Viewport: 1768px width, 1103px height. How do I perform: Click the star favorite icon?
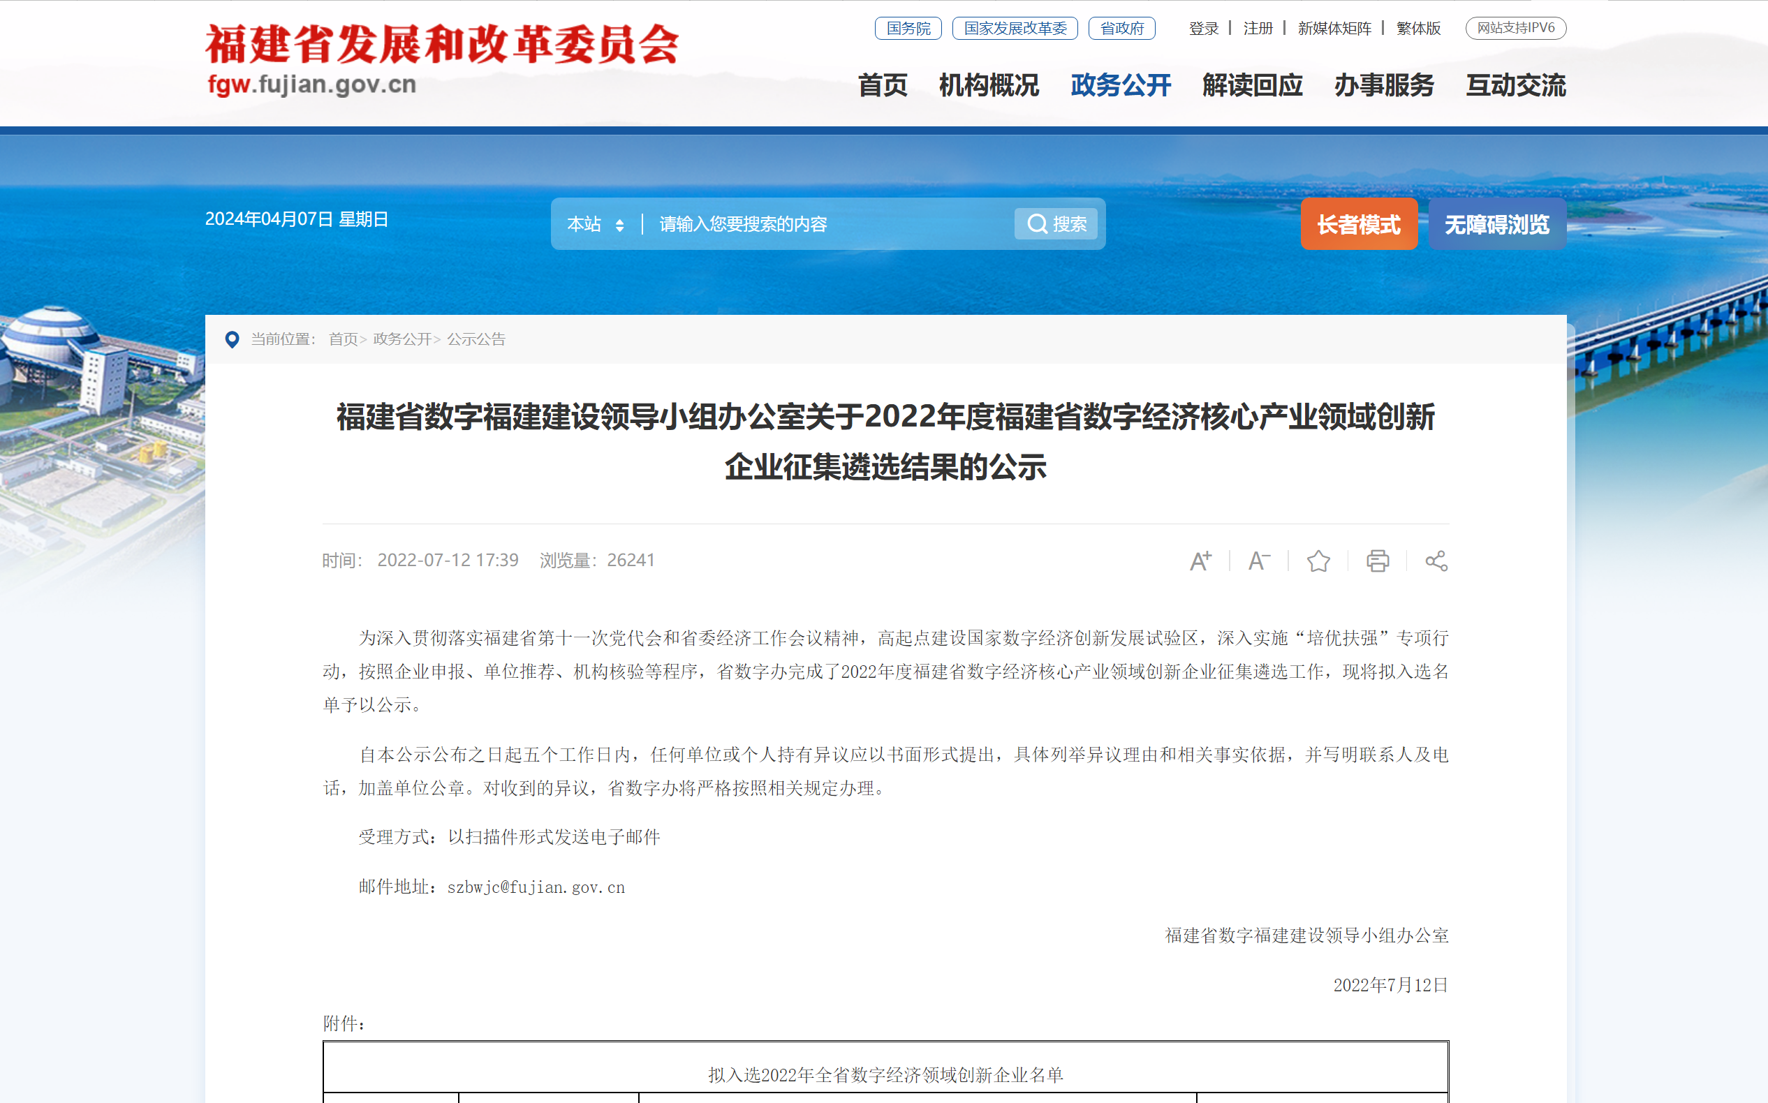(1318, 561)
